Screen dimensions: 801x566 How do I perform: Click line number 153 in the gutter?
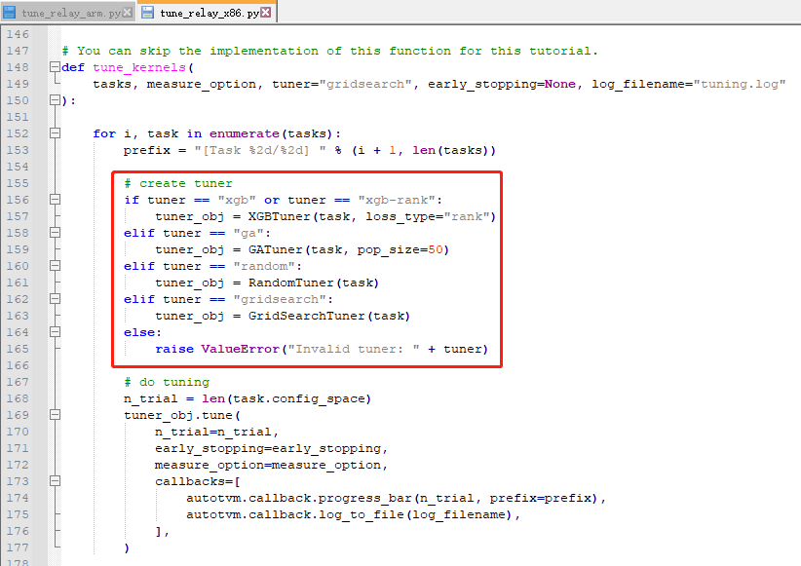point(18,150)
